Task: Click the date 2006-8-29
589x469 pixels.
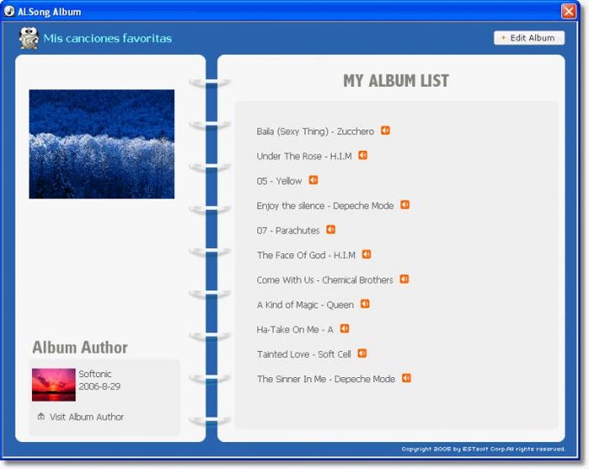Action: tap(100, 387)
